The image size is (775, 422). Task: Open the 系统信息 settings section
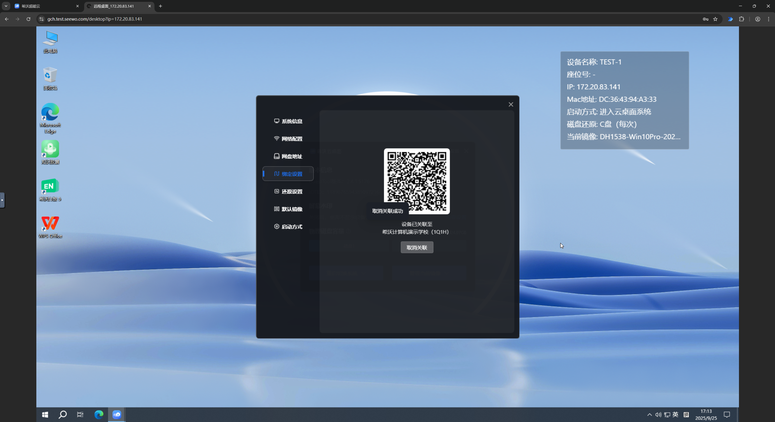[x=288, y=121]
